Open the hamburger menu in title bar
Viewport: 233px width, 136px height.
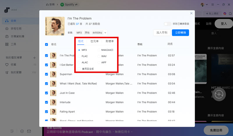[x=213, y=5]
